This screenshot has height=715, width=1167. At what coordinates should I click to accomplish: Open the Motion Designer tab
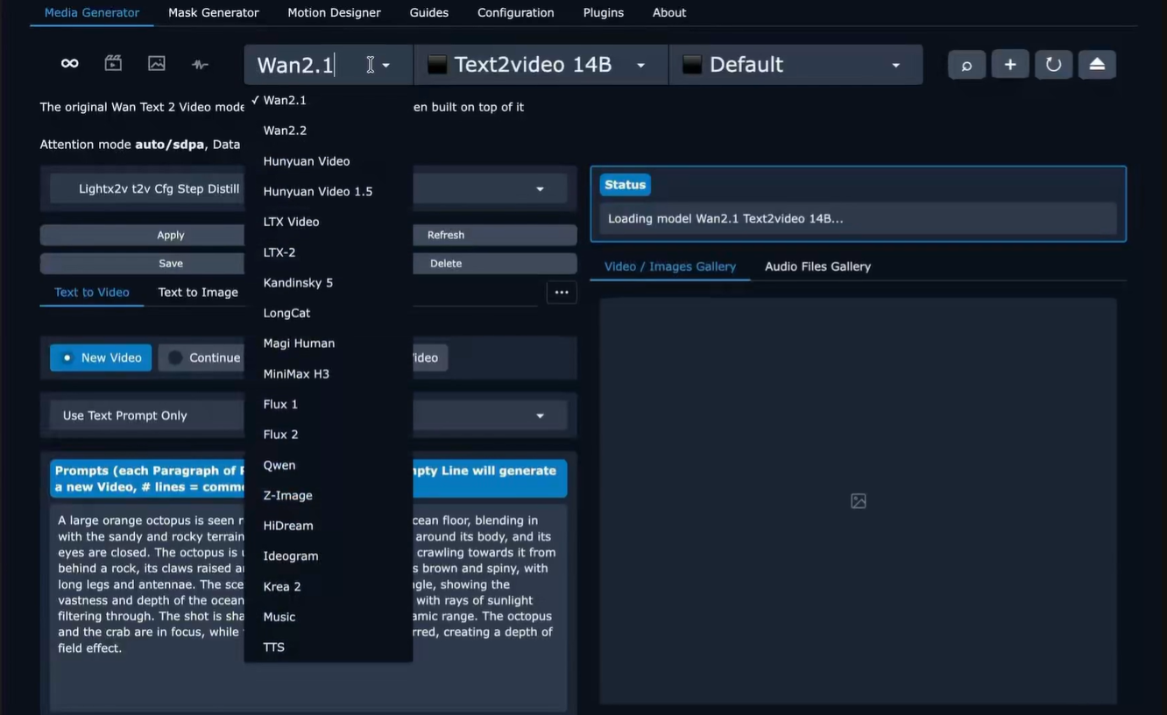tap(334, 12)
